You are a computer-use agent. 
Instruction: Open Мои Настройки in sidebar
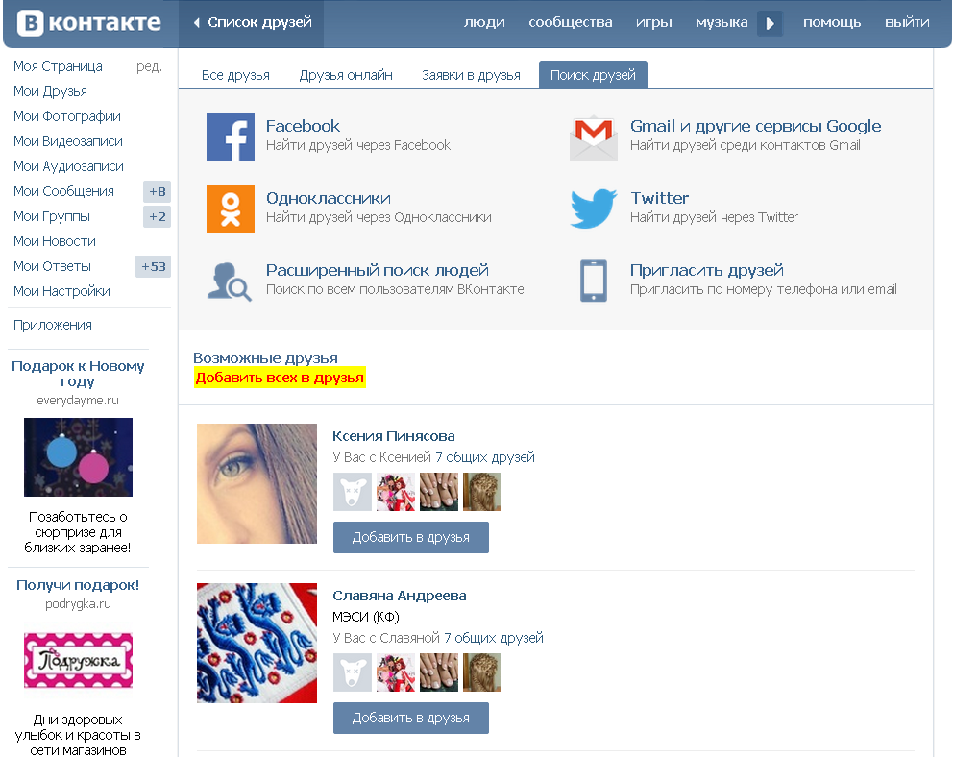coord(62,291)
